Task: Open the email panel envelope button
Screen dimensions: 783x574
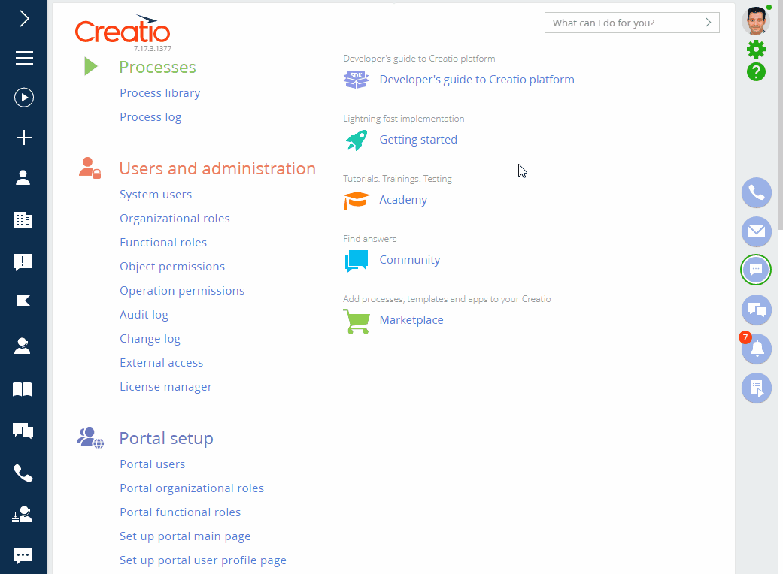Action: tap(757, 231)
